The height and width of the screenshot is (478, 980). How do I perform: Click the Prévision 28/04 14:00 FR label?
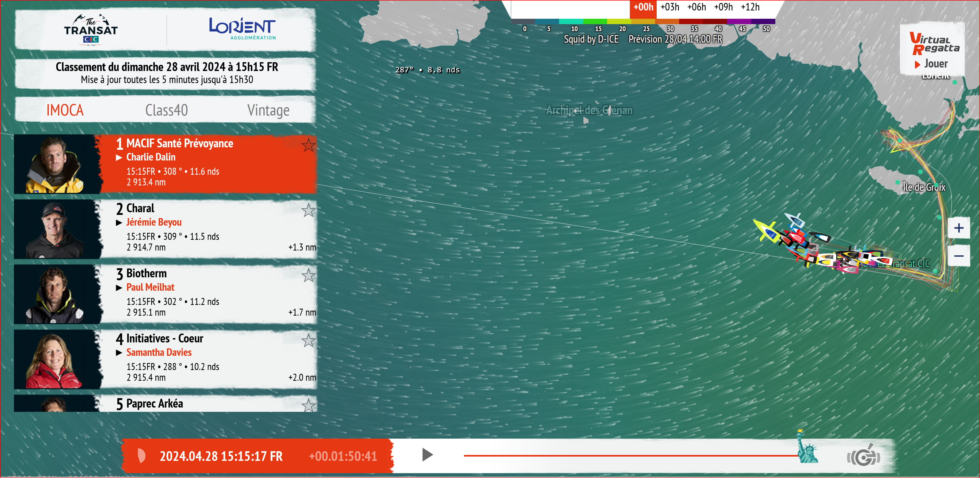click(x=675, y=39)
